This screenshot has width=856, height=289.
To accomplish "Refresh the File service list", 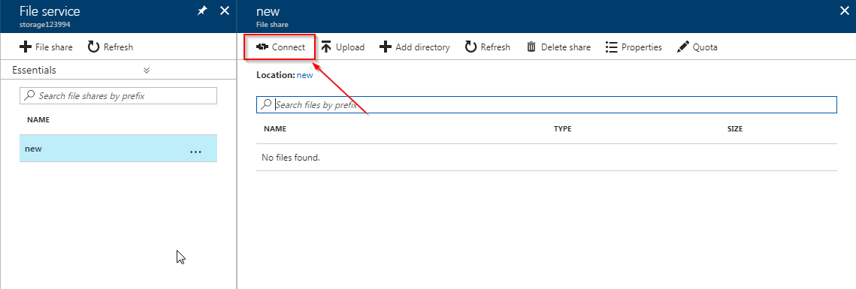I will 110,47.
